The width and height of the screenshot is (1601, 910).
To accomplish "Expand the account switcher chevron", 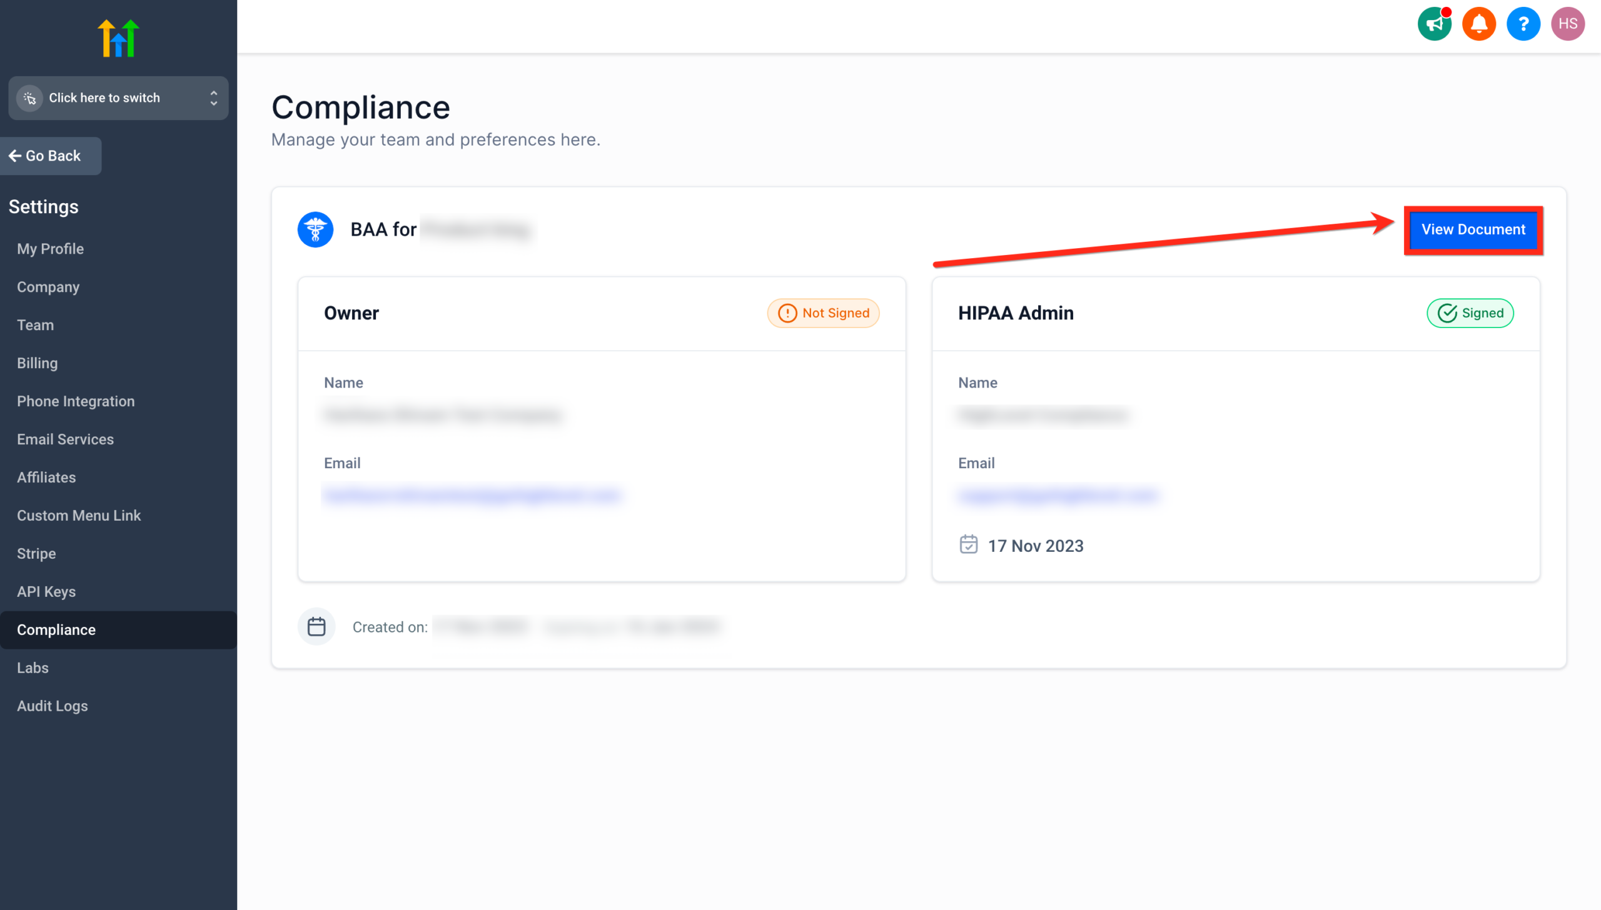I will tap(213, 98).
